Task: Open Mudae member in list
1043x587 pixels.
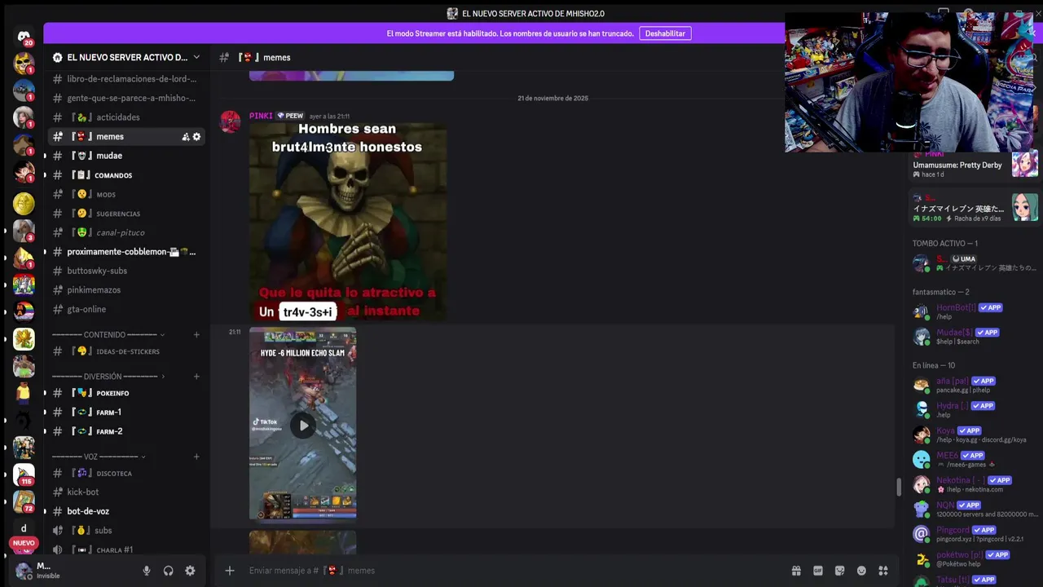Action: pyautogui.click(x=975, y=336)
